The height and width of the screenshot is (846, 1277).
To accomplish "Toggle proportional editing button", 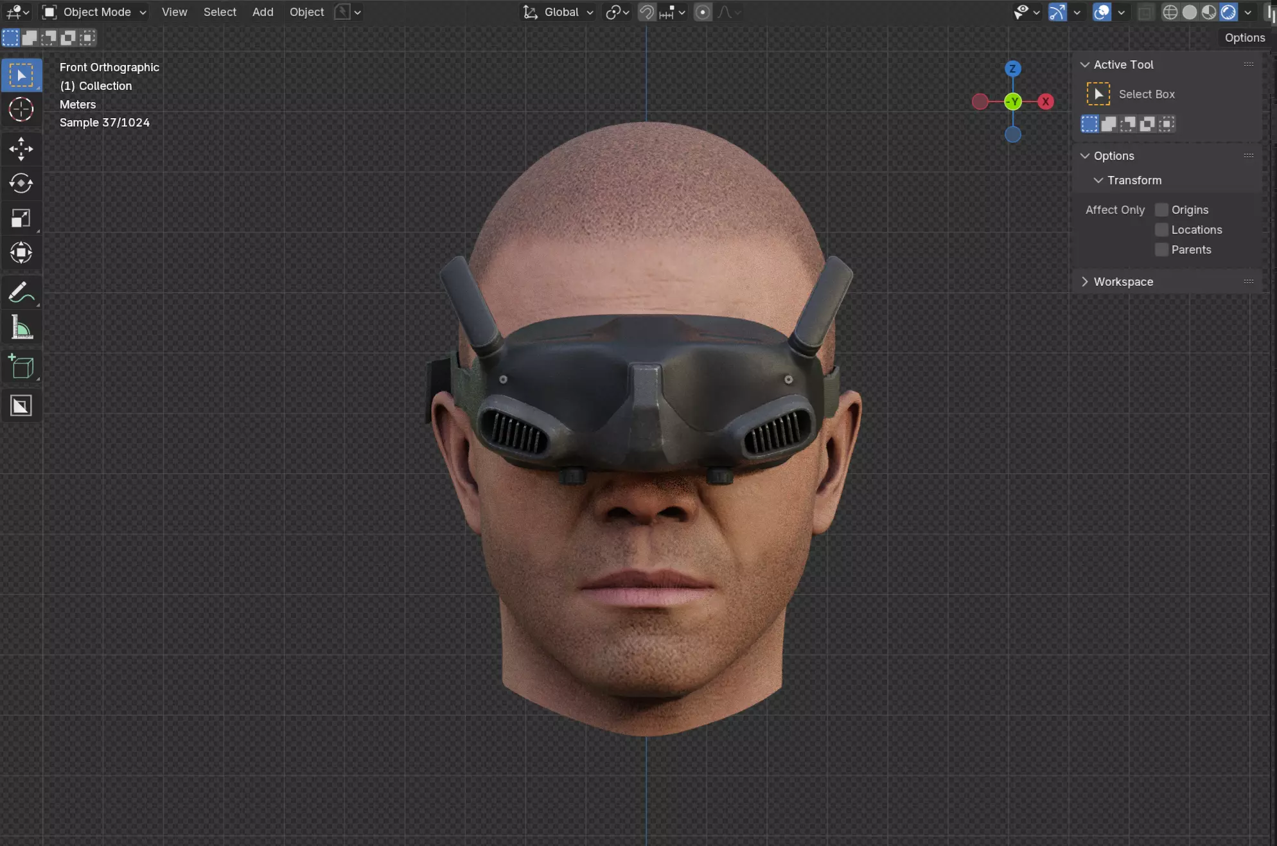I will (703, 12).
